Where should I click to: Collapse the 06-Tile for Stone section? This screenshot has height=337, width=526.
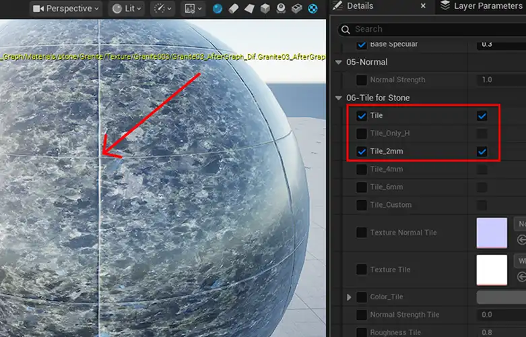pos(339,98)
